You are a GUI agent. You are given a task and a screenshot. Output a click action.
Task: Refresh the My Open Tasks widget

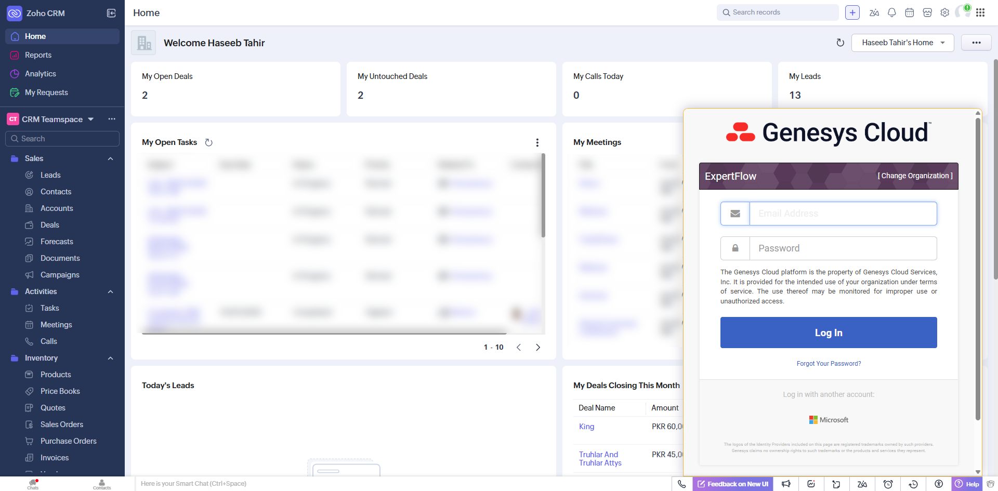pos(209,142)
